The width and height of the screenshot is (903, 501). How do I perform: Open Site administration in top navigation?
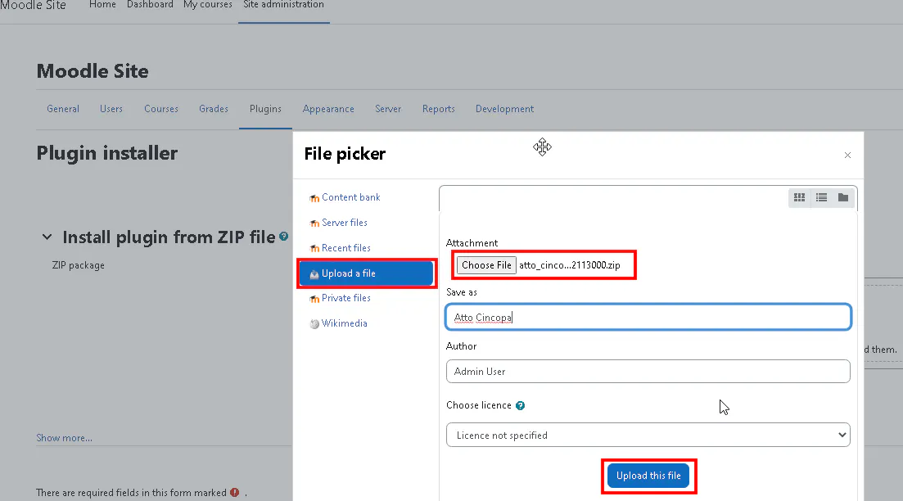click(283, 5)
